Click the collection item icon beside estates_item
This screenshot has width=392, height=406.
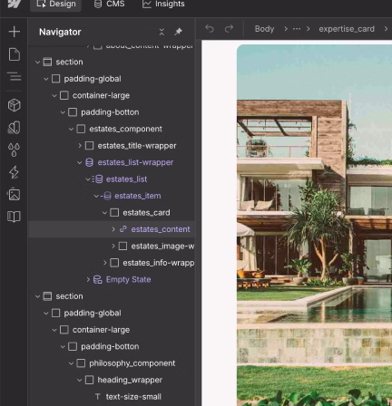tap(106, 196)
